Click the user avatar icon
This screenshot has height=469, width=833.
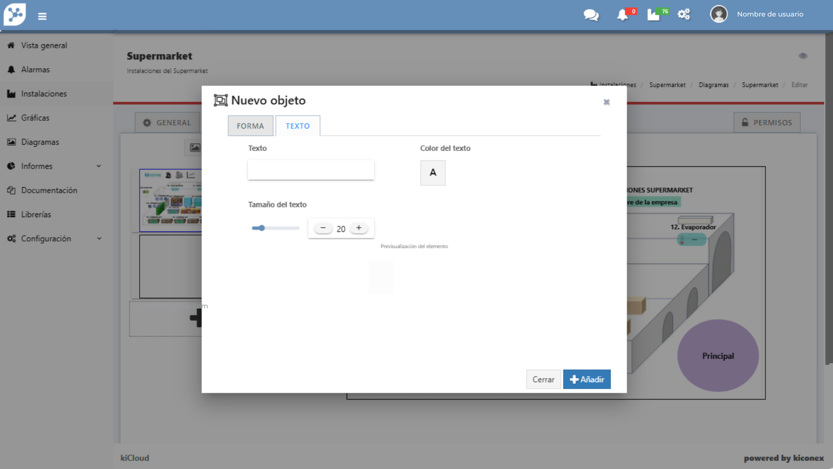click(x=718, y=14)
